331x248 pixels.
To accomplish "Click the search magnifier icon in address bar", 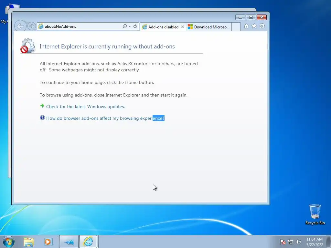I will pos(124,26).
